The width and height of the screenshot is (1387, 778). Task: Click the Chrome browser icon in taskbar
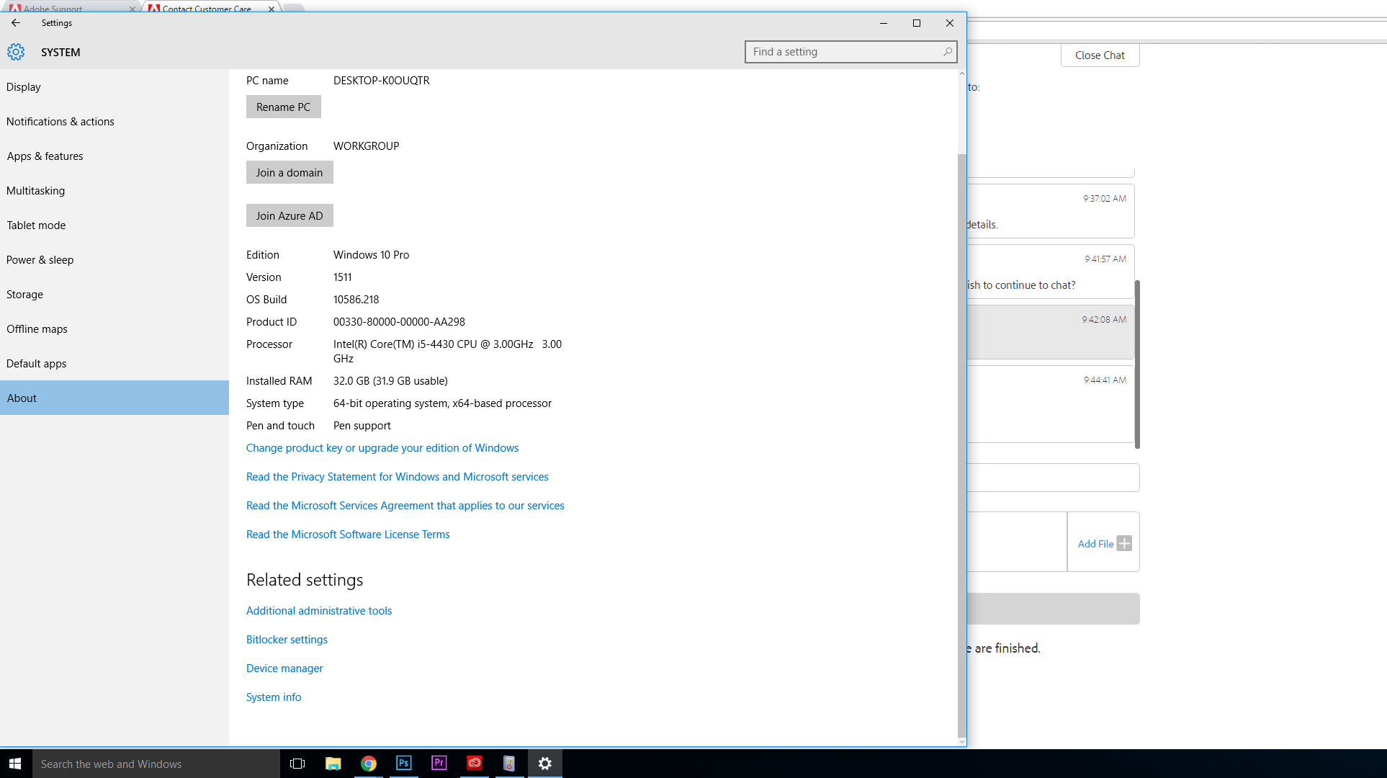click(368, 763)
